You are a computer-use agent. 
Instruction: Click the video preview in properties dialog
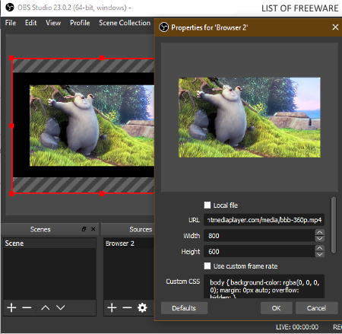(249, 117)
